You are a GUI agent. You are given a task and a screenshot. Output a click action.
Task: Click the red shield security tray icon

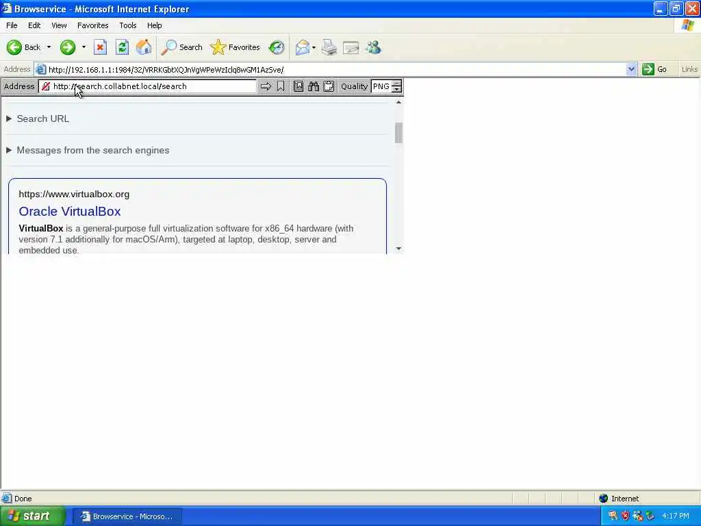[625, 516]
